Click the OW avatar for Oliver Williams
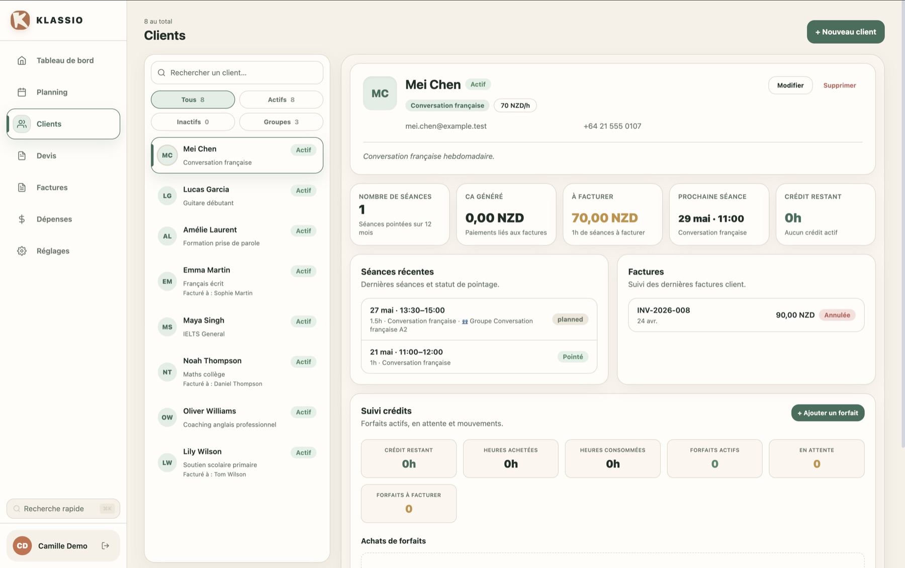 (167, 417)
